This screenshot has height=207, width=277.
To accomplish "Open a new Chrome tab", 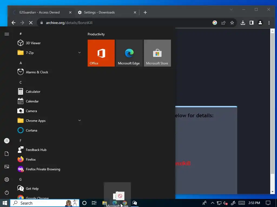I will pos(145,12).
